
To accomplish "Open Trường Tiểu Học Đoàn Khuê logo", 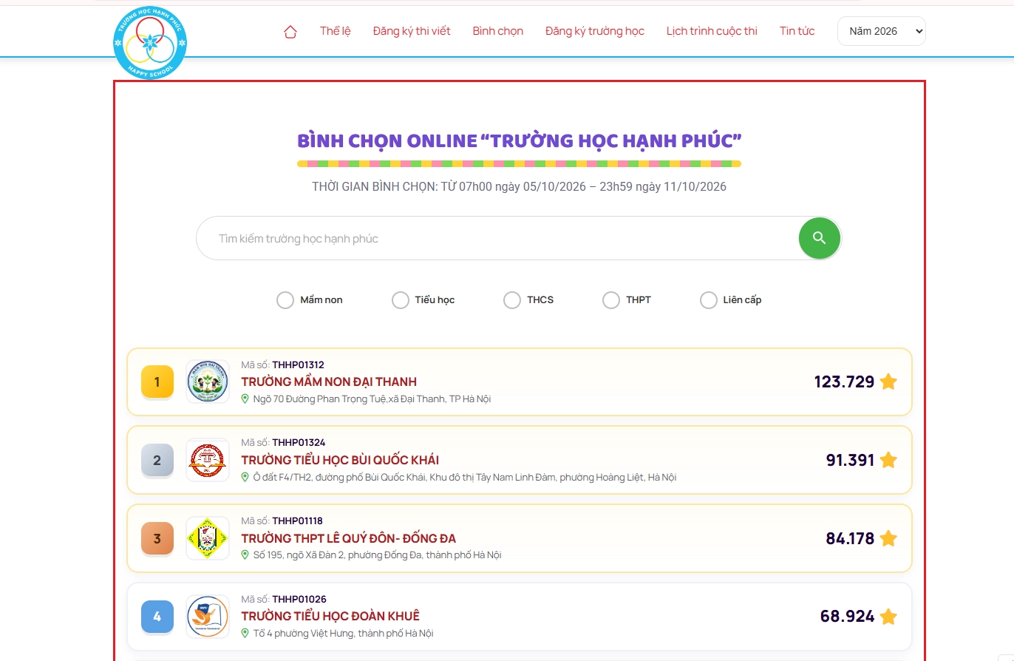I will [208, 617].
